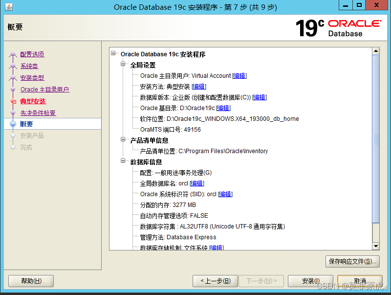Click the summary vertical scrollbar thumb
The width and height of the screenshot is (391, 295).
(x=375, y=139)
